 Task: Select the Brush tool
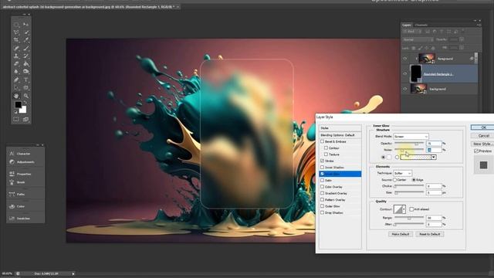click(x=26, y=48)
